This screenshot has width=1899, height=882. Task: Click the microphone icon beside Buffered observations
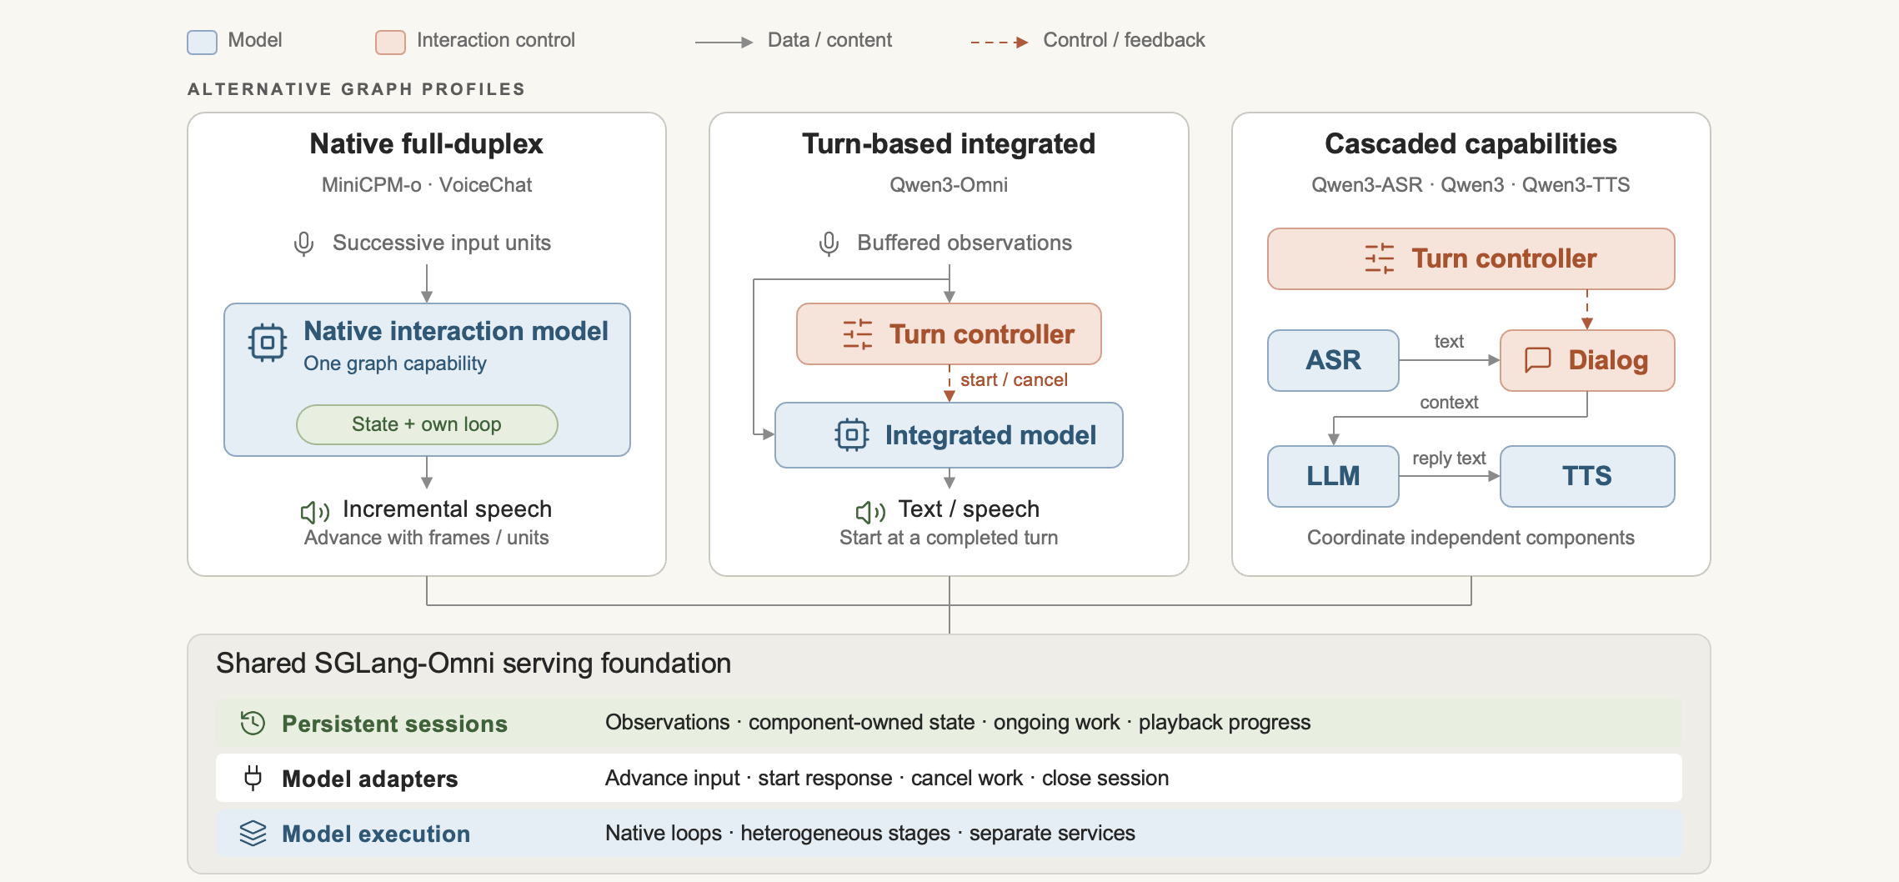829,243
